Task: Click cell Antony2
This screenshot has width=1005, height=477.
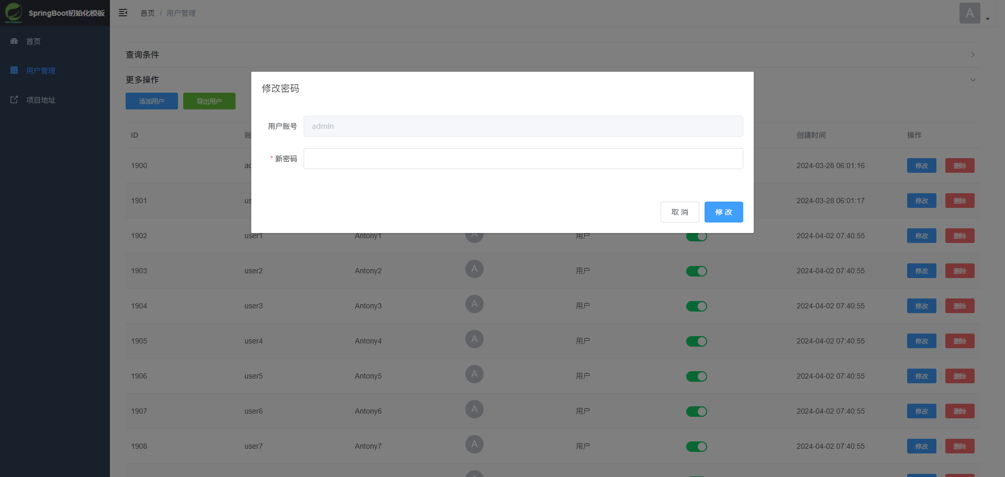Action: 368,271
